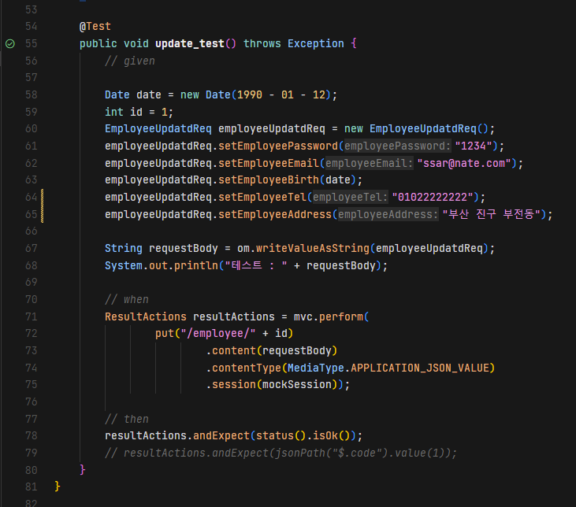Click the .session(mockSession) call
This screenshot has height=507, width=576.
[x=275, y=385]
